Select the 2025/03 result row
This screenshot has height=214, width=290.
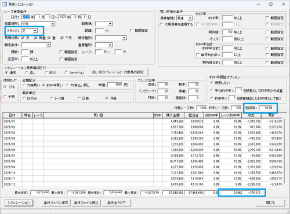(x=143, y=132)
